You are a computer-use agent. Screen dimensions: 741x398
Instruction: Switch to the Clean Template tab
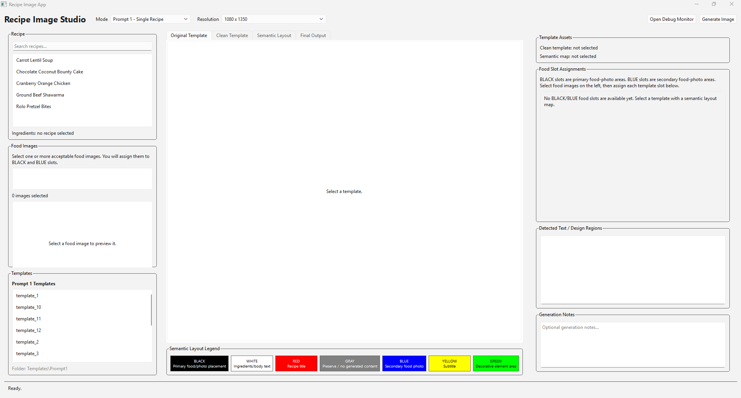(232, 36)
